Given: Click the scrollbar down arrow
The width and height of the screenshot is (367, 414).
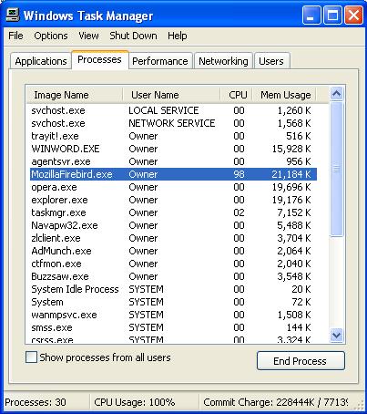Looking at the screenshot, I should point(337,335).
